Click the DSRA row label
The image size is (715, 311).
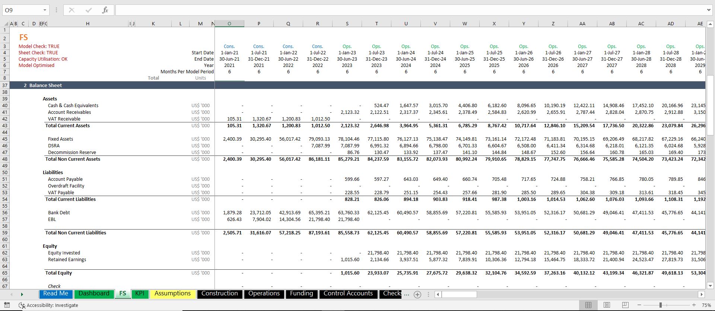tap(54, 146)
